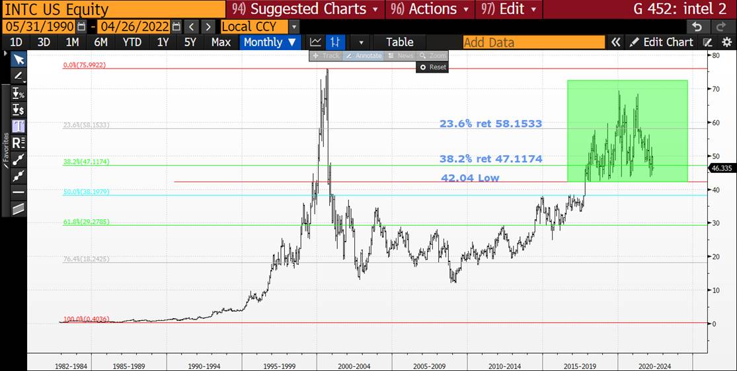The width and height of the screenshot is (737, 371).
Task: Set range to 6M
Action: 100,42
